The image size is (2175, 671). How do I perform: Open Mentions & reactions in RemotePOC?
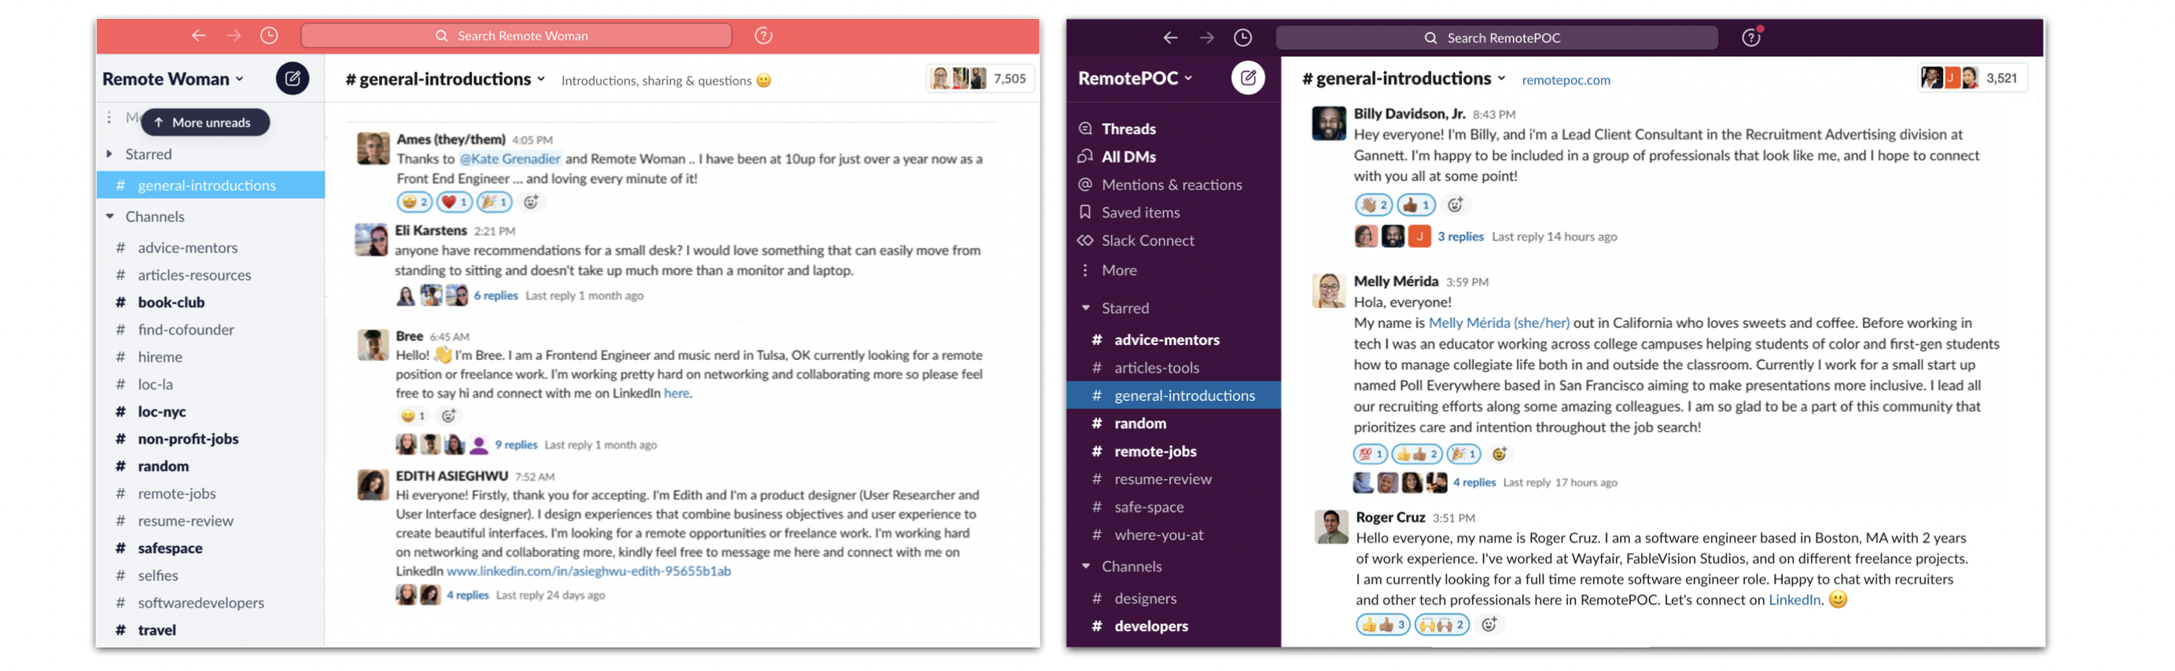pyautogui.click(x=1171, y=185)
